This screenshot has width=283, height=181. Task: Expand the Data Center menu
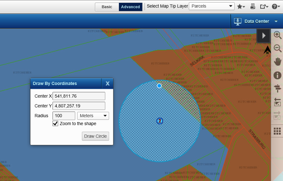point(256,21)
